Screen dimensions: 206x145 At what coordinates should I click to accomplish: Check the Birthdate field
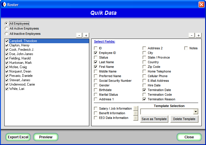pos(96,90)
